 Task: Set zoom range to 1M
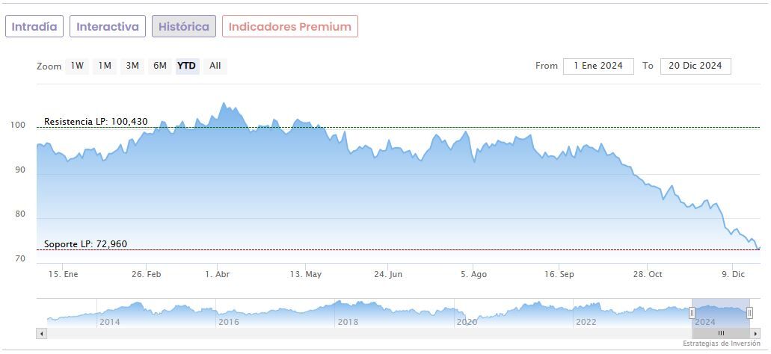tap(105, 66)
